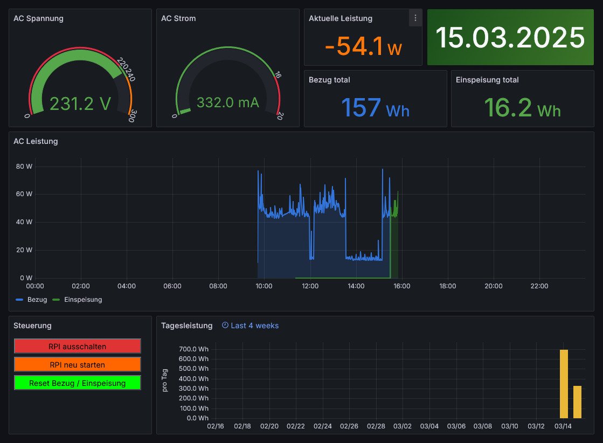
Task: Open the AC Strom panel title
Action: point(178,18)
